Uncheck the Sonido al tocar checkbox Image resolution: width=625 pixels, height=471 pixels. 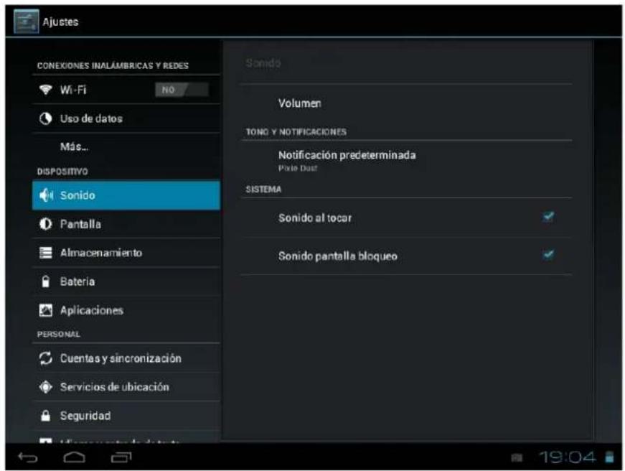coord(548,217)
